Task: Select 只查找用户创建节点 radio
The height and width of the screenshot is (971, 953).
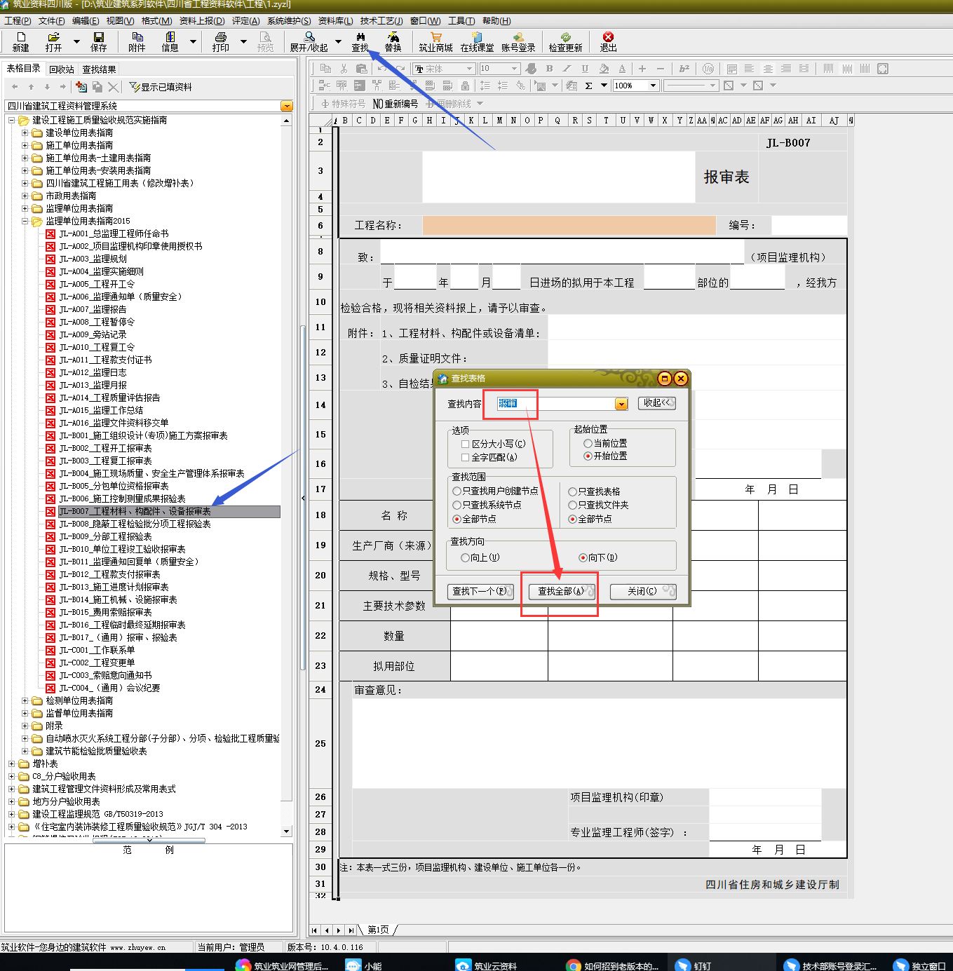Action: tap(457, 491)
